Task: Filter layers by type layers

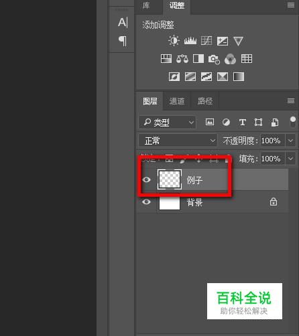Action: click(x=243, y=122)
